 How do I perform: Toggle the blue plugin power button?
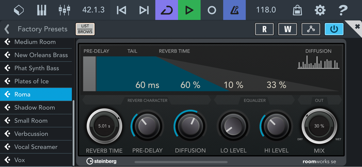(334, 29)
